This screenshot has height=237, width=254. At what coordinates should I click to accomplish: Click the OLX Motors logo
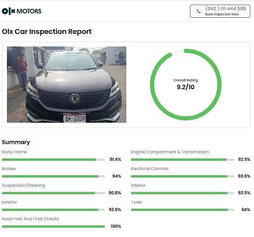[21, 11]
